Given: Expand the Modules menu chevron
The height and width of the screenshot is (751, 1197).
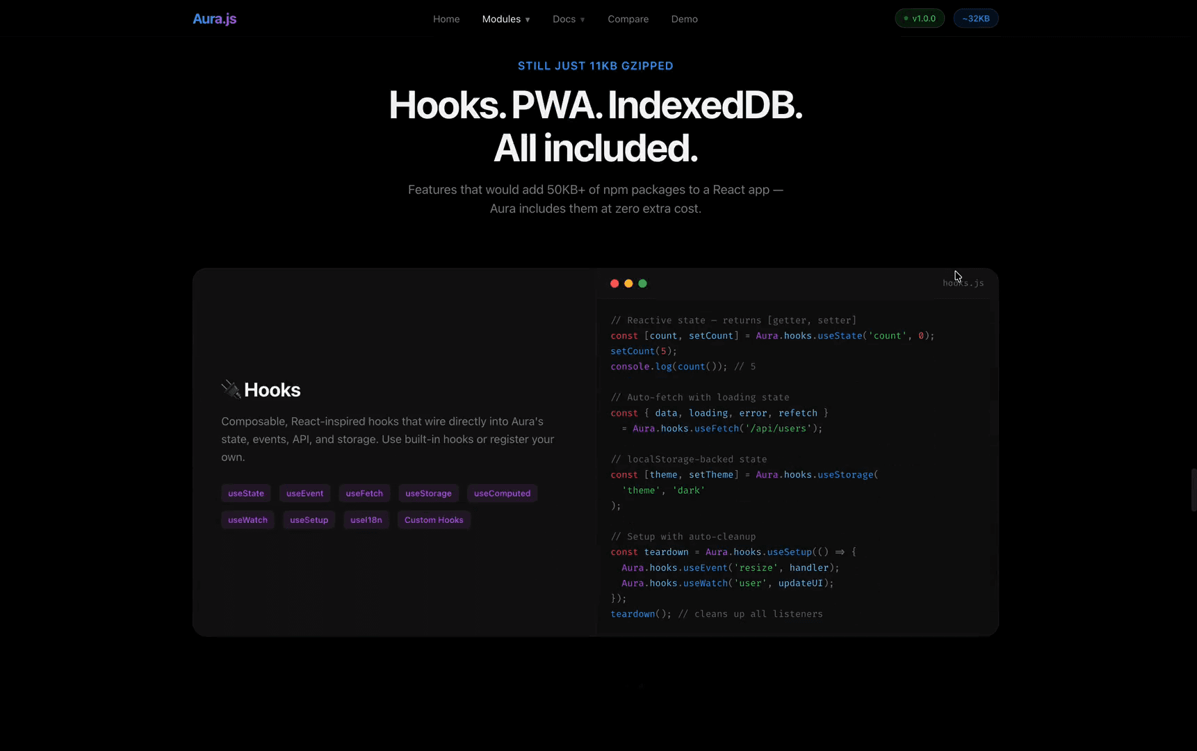Looking at the screenshot, I should tap(527, 19).
